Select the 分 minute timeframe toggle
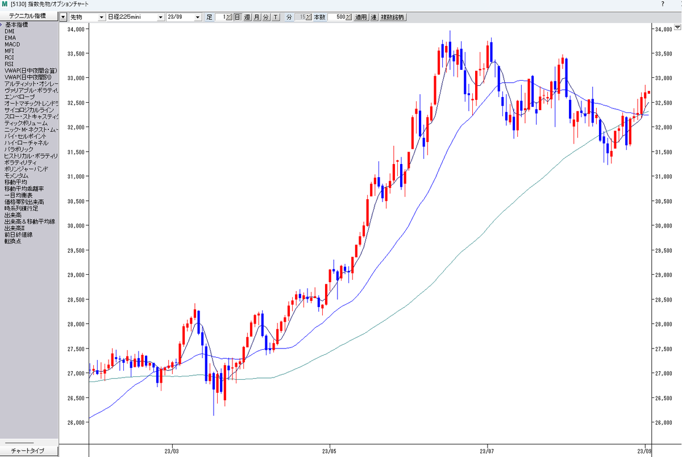 pyautogui.click(x=266, y=17)
